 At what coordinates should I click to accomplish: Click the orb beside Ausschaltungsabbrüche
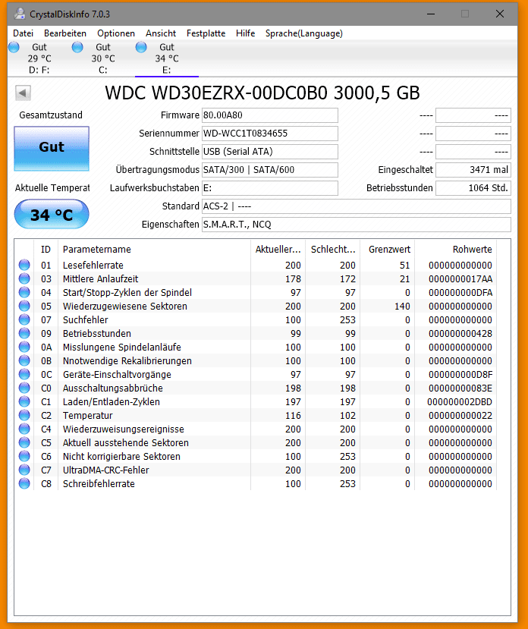pyautogui.click(x=24, y=388)
